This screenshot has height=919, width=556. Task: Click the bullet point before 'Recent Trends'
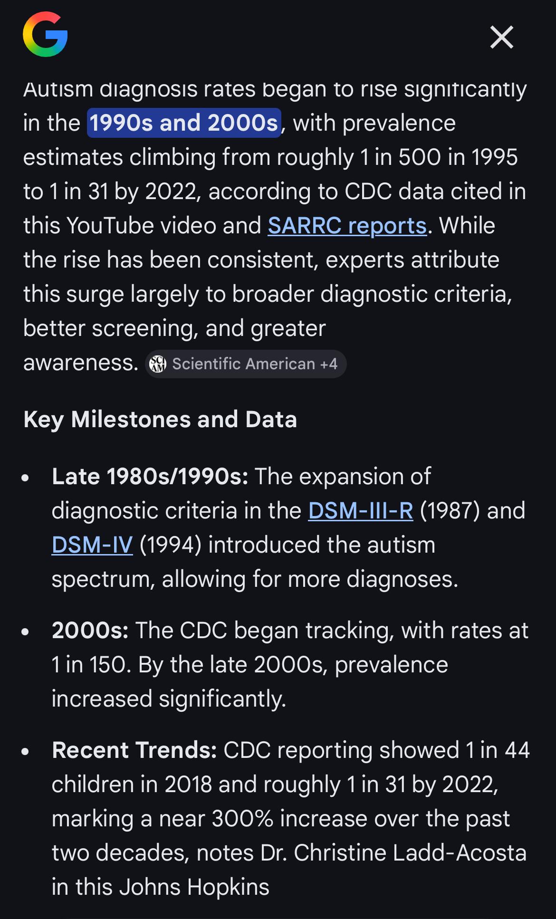[x=26, y=751]
